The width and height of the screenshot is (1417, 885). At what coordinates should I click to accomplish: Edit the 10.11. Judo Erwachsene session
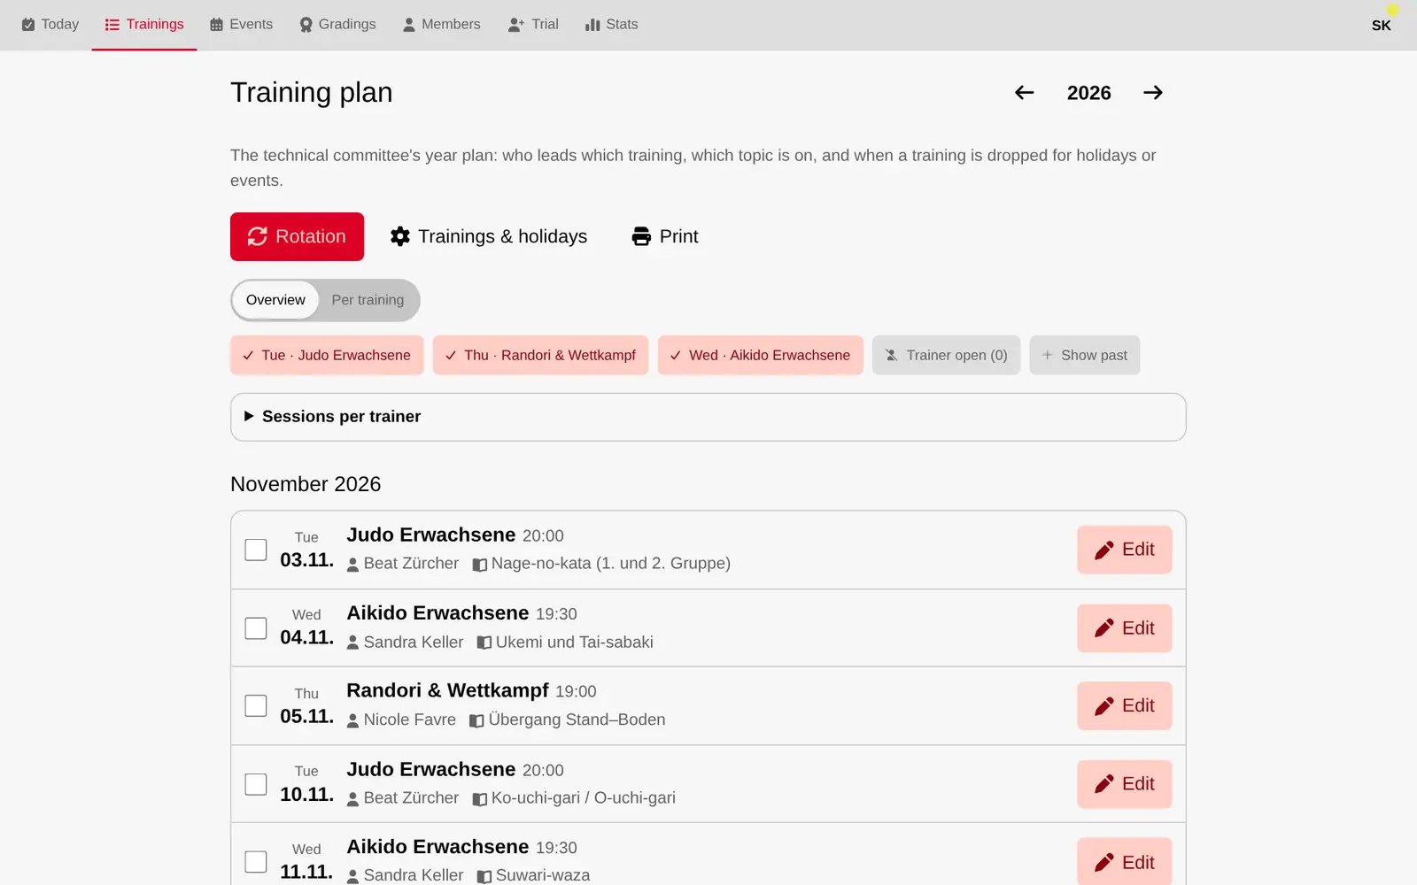(x=1125, y=784)
